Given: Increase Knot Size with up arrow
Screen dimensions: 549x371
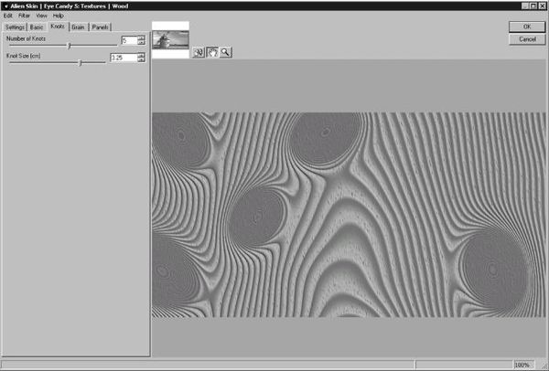Looking at the screenshot, I should pos(141,55).
